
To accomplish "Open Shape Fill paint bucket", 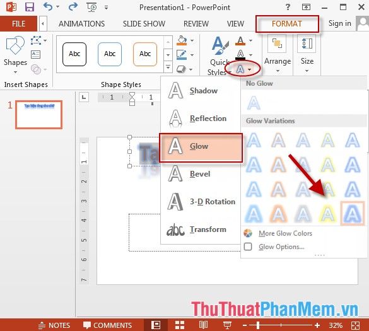I will (182, 40).
